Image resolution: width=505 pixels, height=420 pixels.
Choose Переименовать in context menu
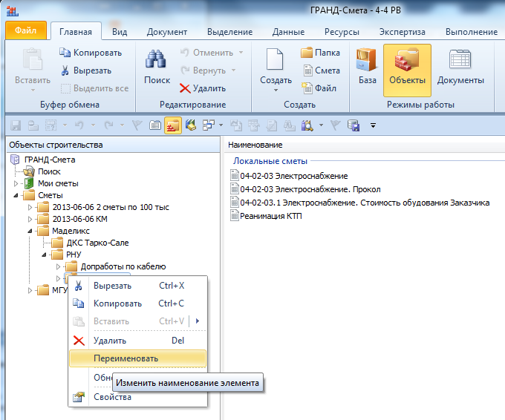(138, 358)
